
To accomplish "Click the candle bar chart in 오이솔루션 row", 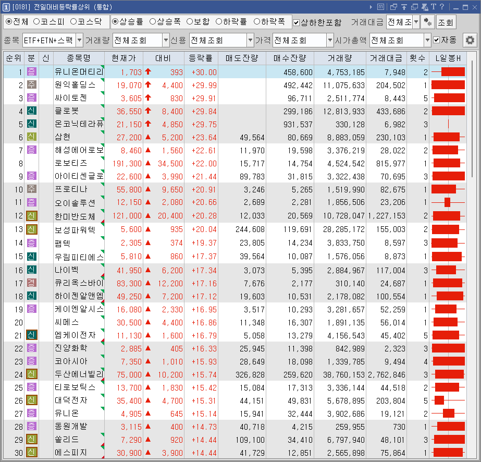I will click(x=448, y=202).
